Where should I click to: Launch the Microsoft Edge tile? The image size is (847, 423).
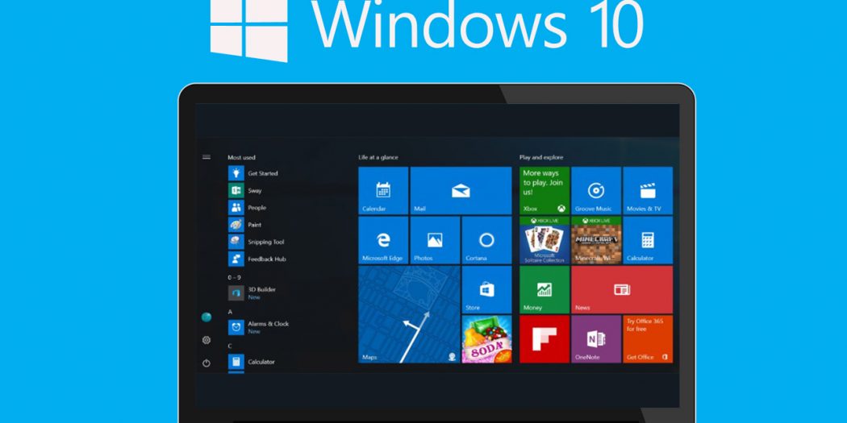coord(383,240)
